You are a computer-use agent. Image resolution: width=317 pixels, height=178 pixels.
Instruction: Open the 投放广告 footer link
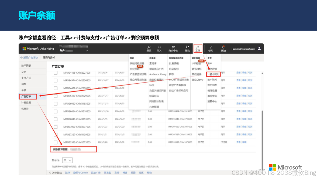[x=96, y=173]
